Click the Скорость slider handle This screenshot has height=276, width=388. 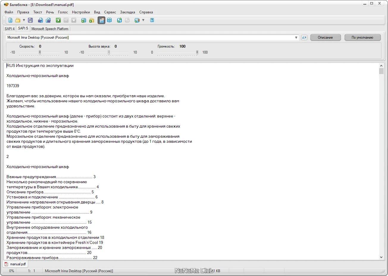point(40,52)
